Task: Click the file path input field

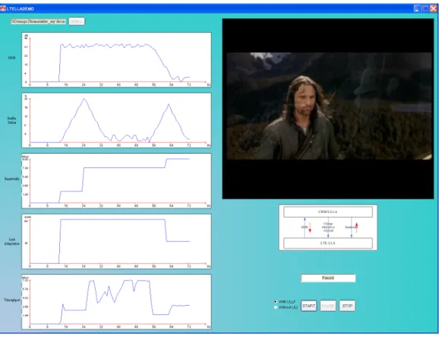Action: 38,21
